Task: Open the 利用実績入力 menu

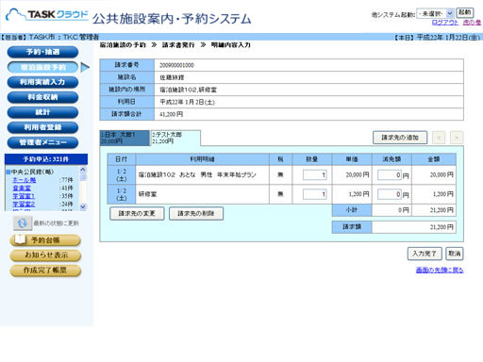Action: pos(42,82)
